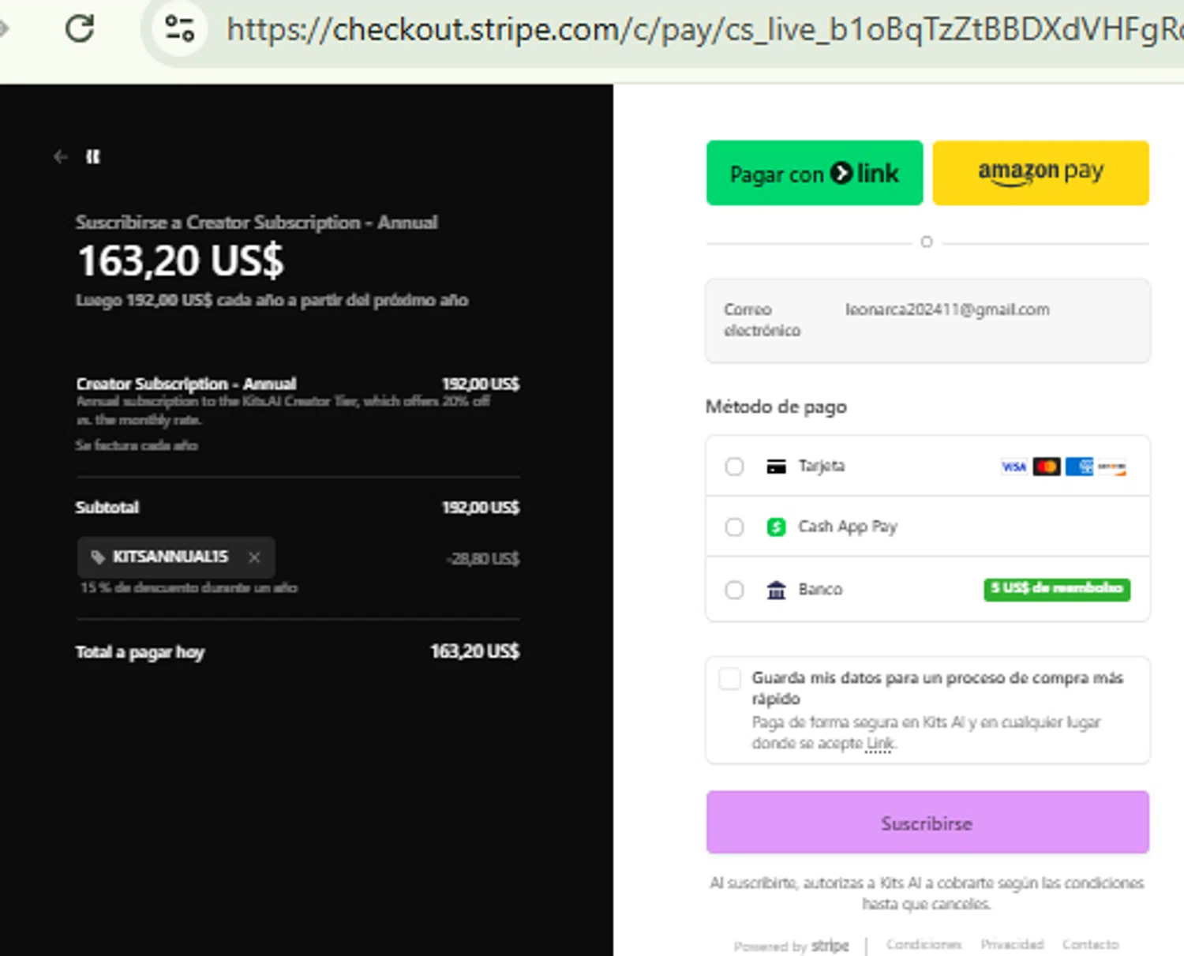Screen dimensions: 1184x956
Task: Click the credit card icon beside Tarjeta
Action: tap(777, 467)
